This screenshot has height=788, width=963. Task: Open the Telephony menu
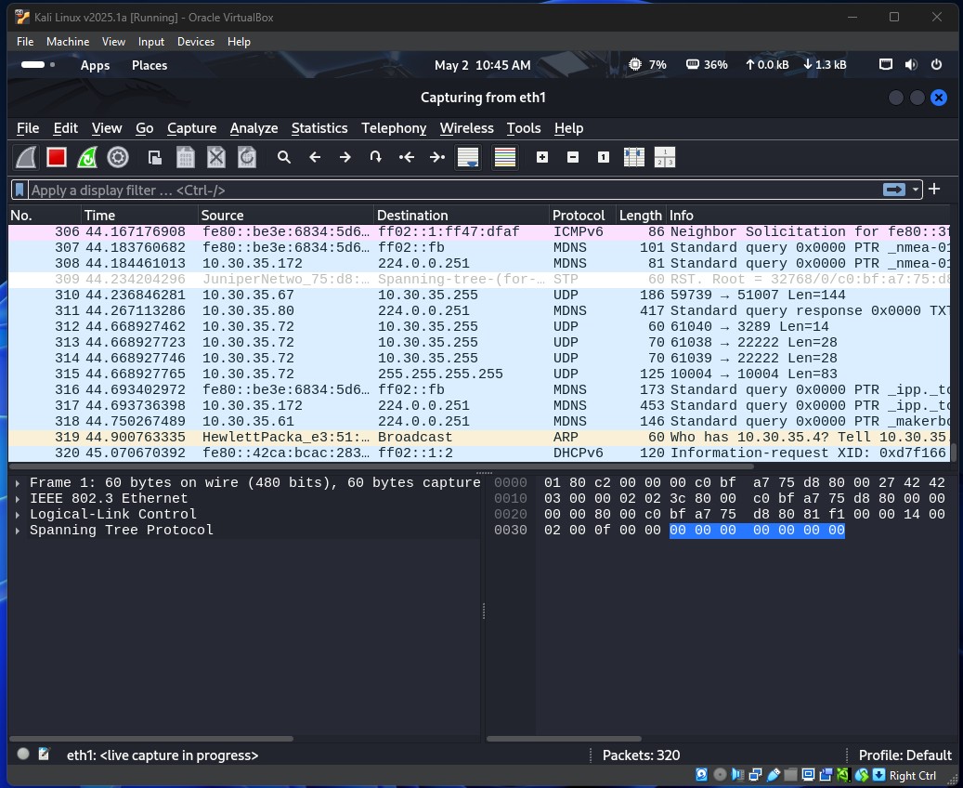394,128
